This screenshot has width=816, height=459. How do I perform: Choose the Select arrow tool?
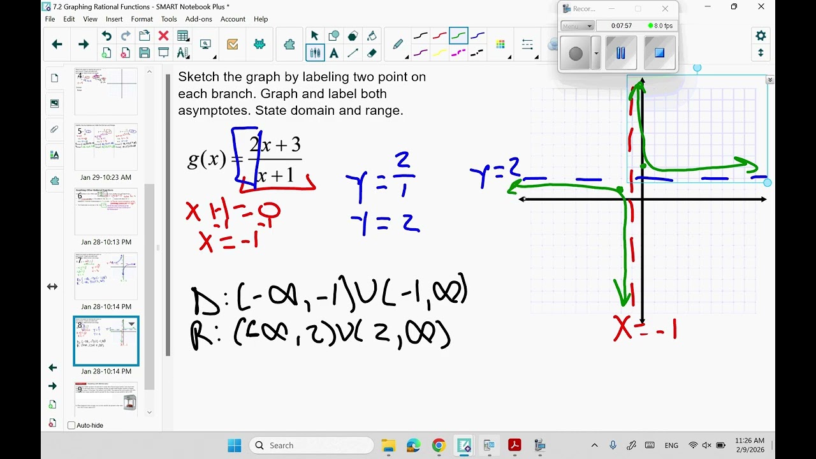click(314, 36)
